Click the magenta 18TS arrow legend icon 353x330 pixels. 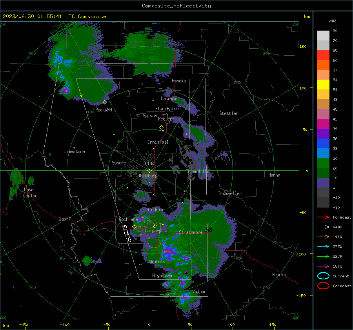coord(323,266)
